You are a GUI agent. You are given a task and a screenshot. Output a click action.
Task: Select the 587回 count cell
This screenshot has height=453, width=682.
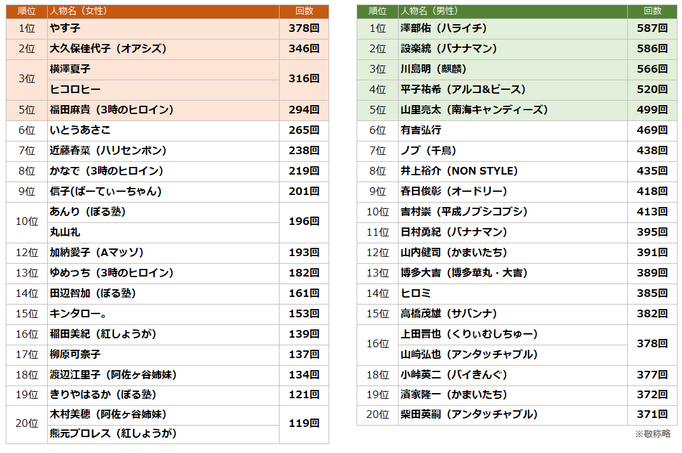point(652,28)
